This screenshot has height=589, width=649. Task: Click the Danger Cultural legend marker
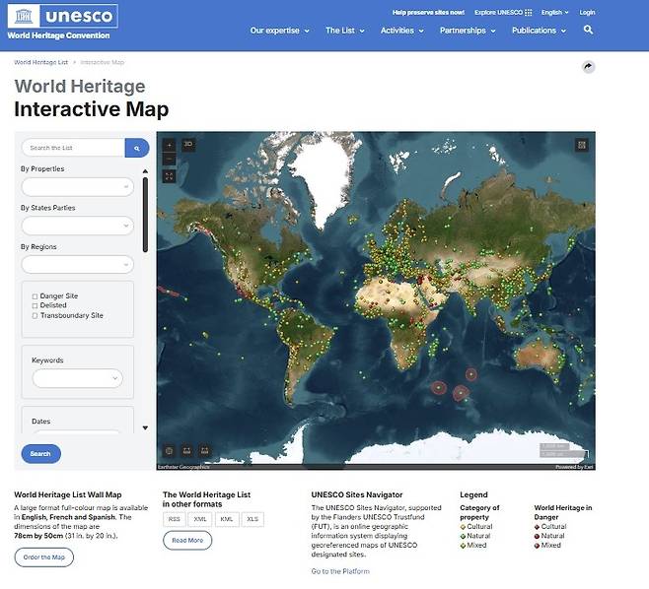(x=537, y=527)
